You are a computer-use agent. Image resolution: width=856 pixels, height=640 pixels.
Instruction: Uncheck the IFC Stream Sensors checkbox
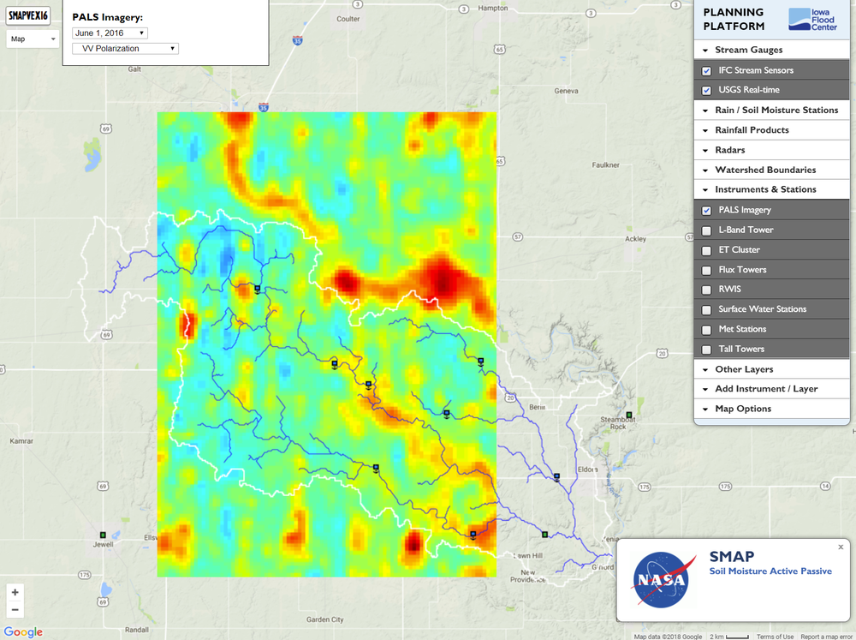click(x=706, y=70)
